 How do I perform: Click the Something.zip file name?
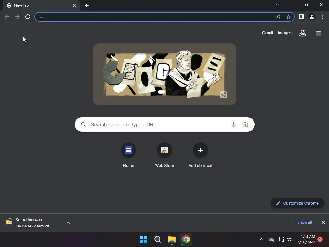coord(29,219)
